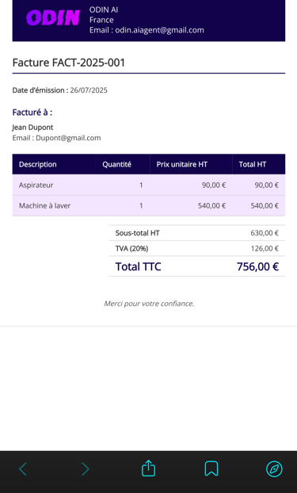
Task: Click the odin.aiagent@gmail.com email address
Action: (x=159, y=30)
